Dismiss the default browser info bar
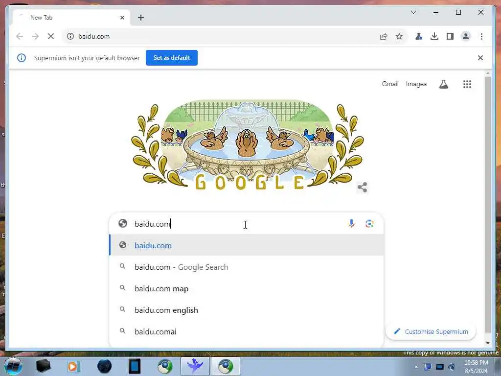501x376 pixels. (480, 58)
